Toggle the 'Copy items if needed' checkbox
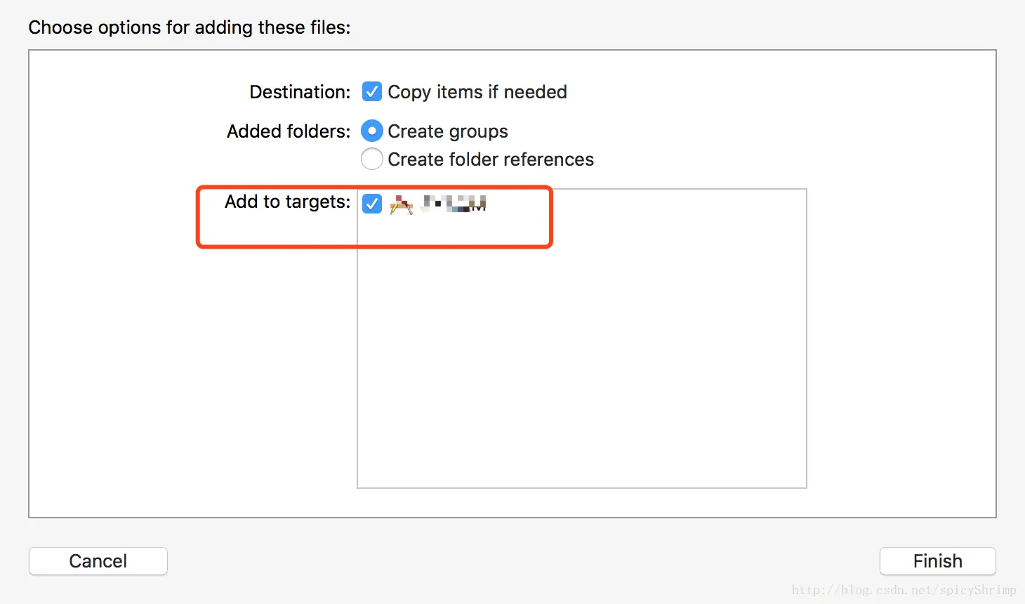The height and width of the screenshot is (604, 1025). point(372,92)
